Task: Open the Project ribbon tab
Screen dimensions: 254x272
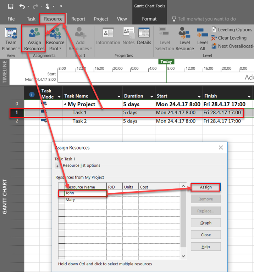Action: [101, 19]
